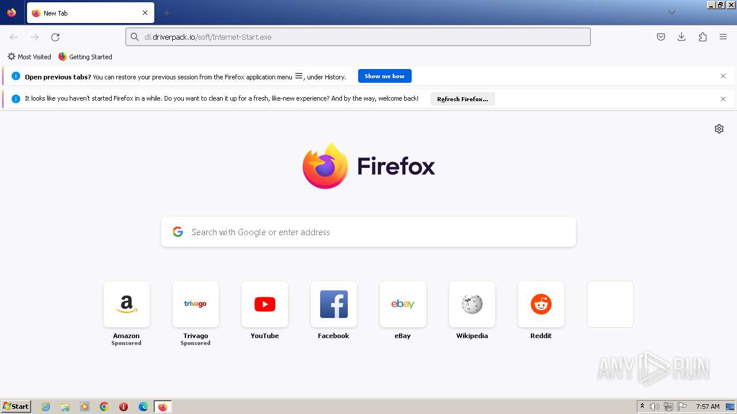The width and height of the screenshot is (737, 414).
Task: Open the Extensions puzzle icon
Action: coord(702,37)
